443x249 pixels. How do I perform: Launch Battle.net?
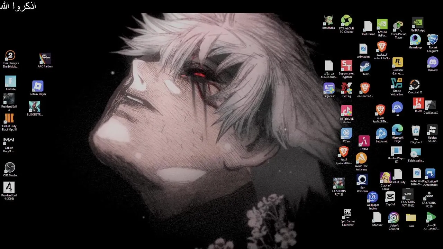point(381,136)
